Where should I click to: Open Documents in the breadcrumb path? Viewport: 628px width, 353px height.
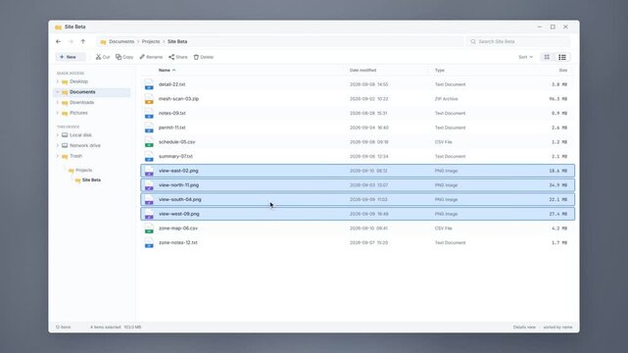tap(121, 41)
